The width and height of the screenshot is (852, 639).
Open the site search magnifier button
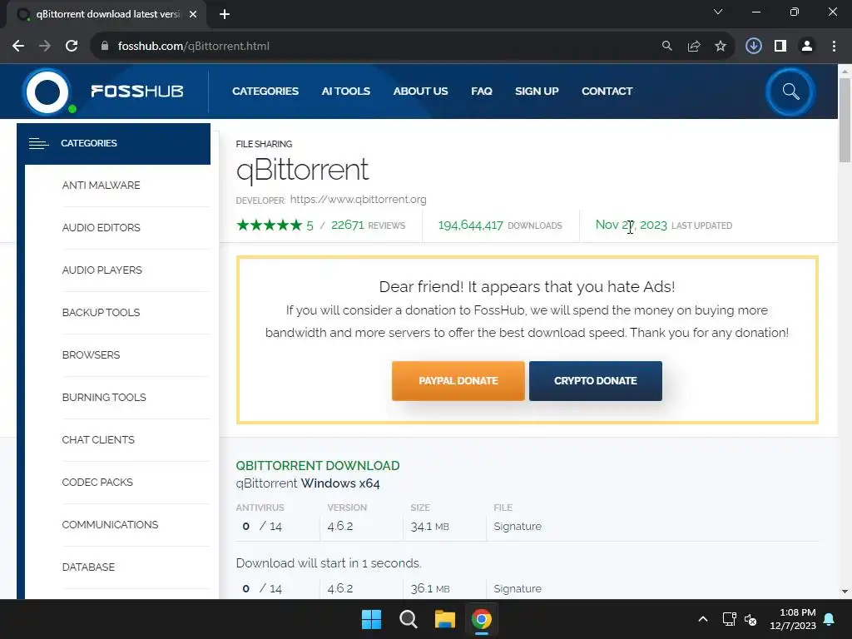point(790,92)
